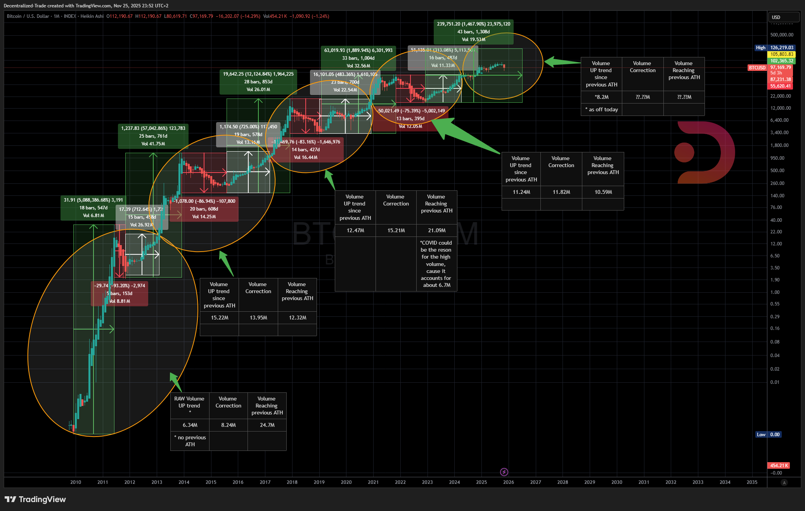Click the 2010 label on the time axis
The width and height of the screenshot is (805, 511).
point(76,482)
